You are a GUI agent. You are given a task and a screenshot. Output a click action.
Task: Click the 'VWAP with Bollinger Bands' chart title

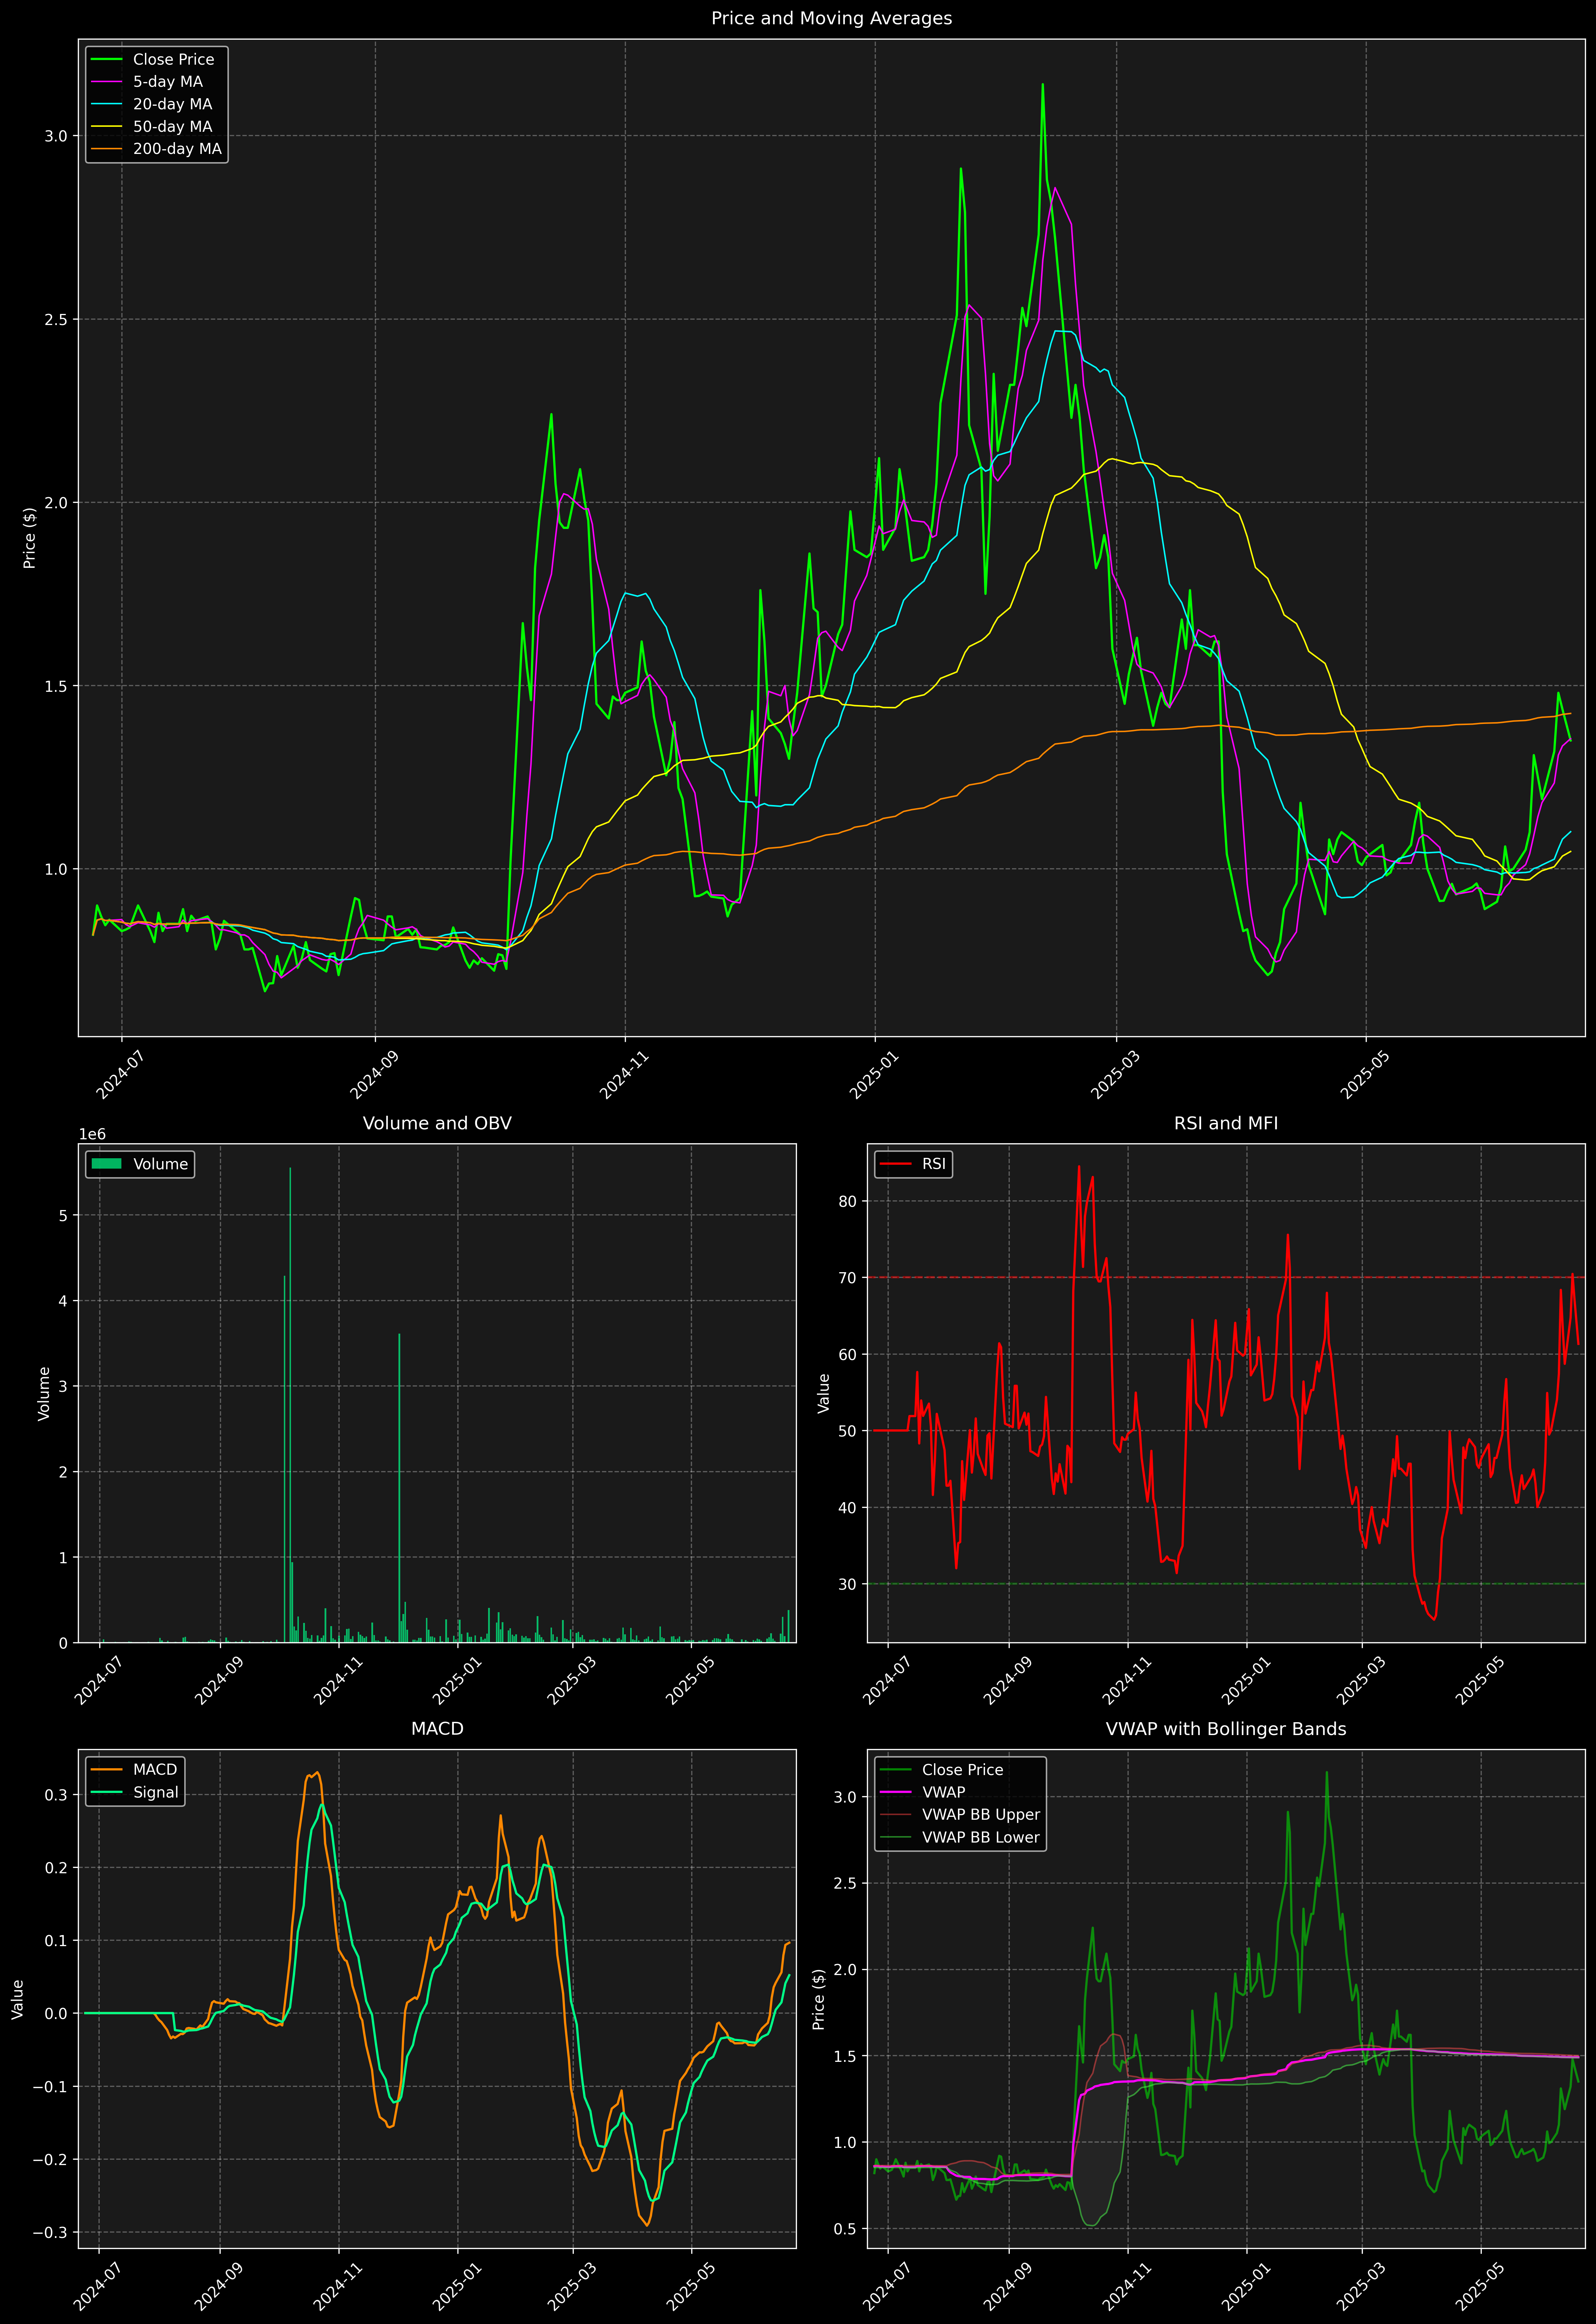(x=1226, y=1729)
